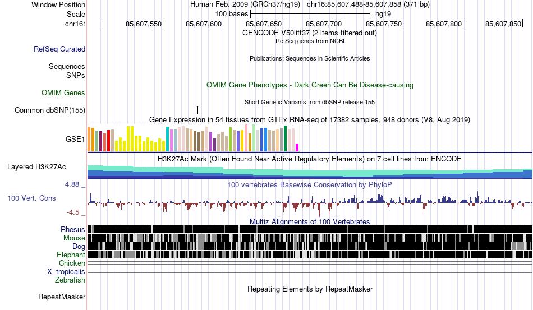533x310 pixels.
Task: Open the RefSeq Curated track label
Action: [x=59, y=49]
